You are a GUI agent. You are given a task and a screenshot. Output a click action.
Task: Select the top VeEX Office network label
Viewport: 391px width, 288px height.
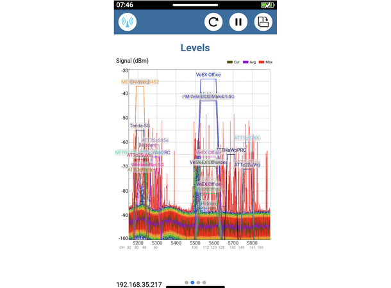208,75
